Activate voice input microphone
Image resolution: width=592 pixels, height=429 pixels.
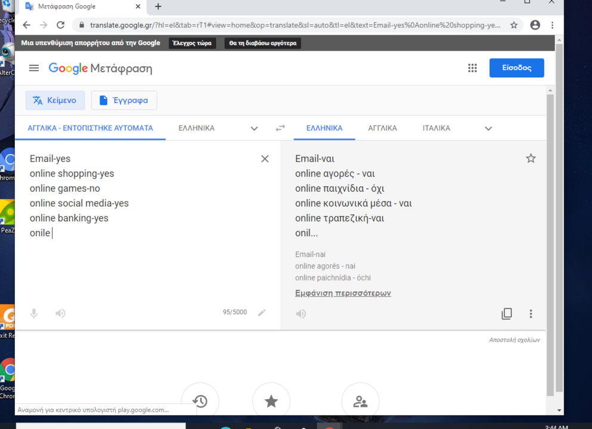34,313
